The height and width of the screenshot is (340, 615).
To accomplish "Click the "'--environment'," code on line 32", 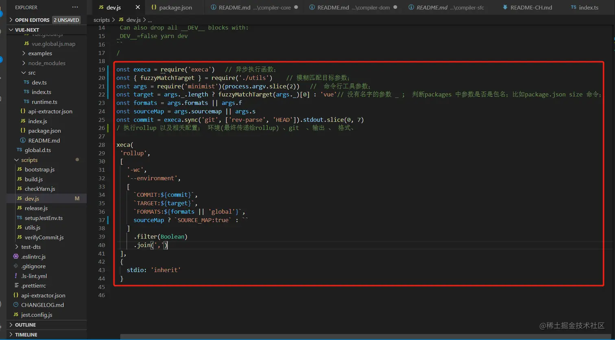I will tap(153, 178).
